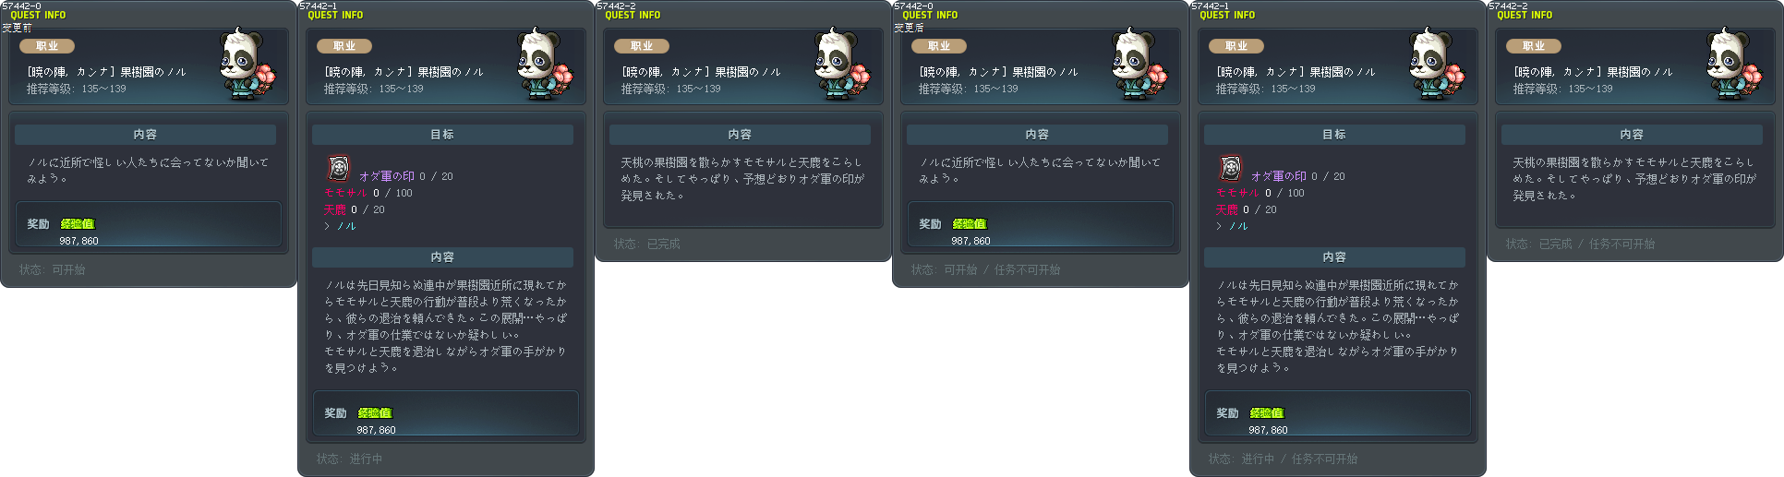
Task: Select the 内容 header in the 已完成 panel
Action: (740, 135)
